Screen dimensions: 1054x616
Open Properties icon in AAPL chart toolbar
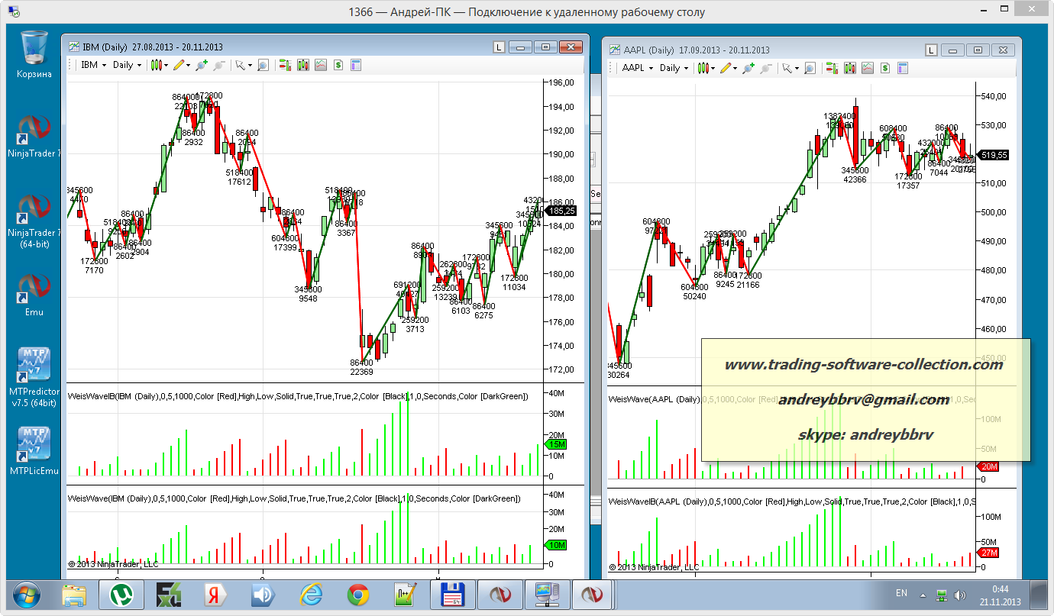[904, 68]
